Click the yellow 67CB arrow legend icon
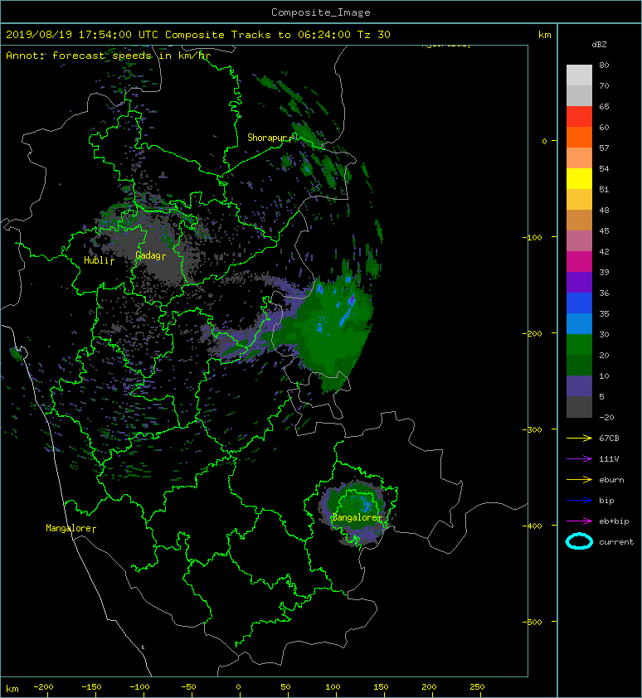 pyautogui.click(x=579, y=439)
